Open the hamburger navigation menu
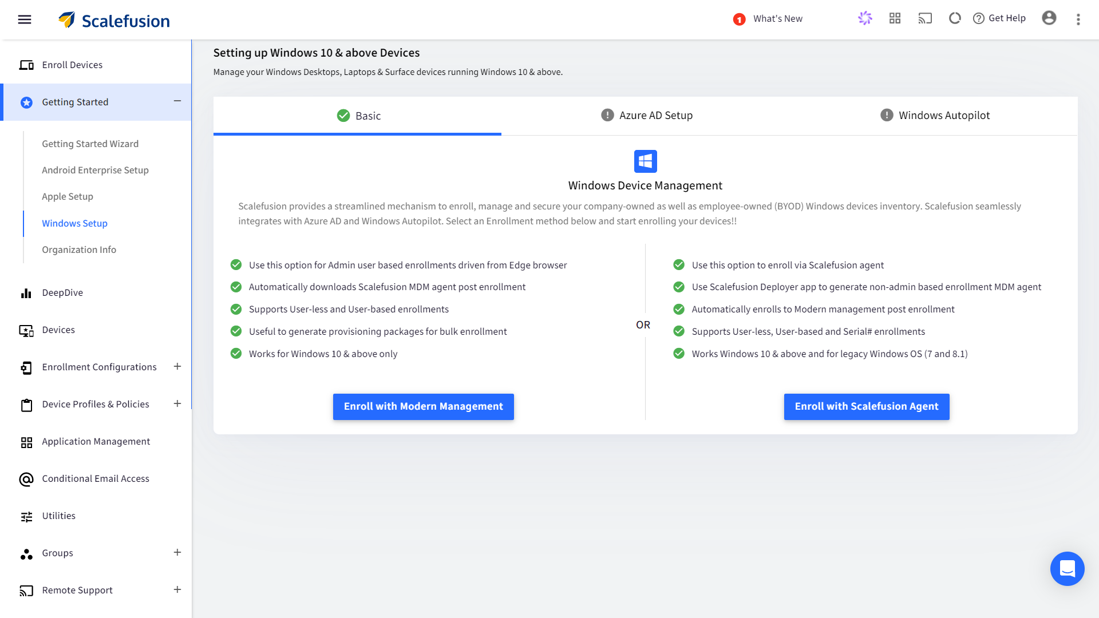Screen dimensions: 1099x618 coord(25,19)
